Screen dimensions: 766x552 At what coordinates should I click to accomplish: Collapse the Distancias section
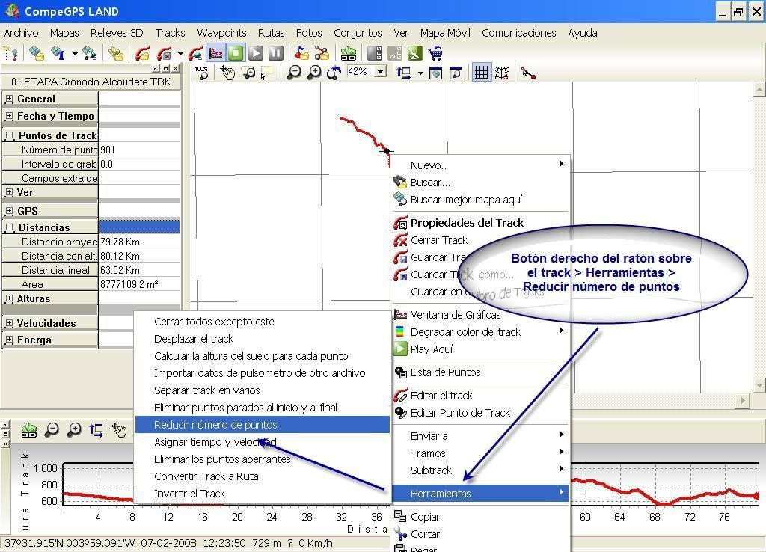click(9, 227)
